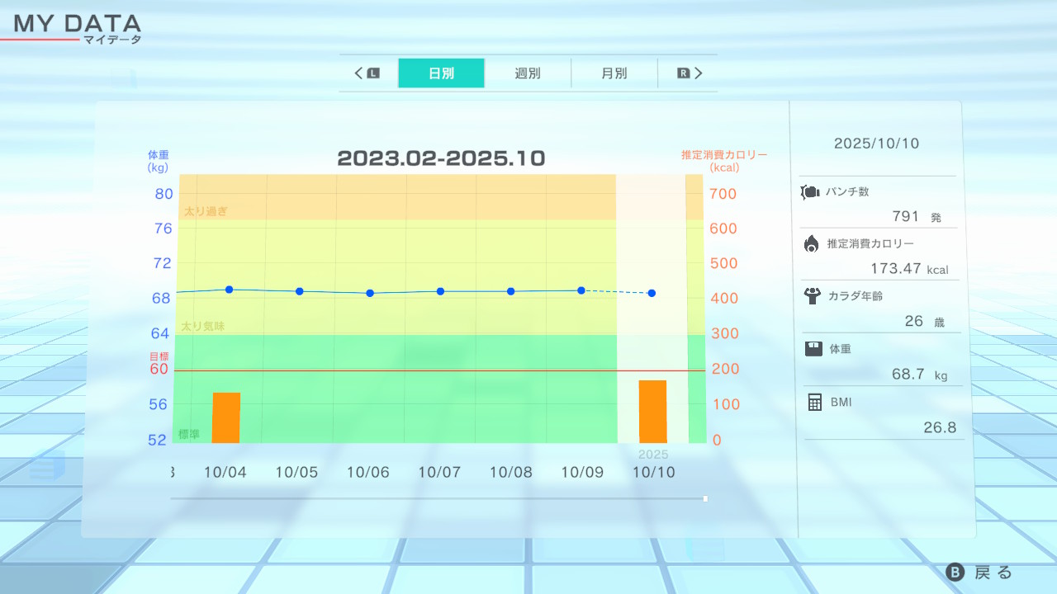Click the 戻る back button
1057x594 pixels.
coord(980,573)
